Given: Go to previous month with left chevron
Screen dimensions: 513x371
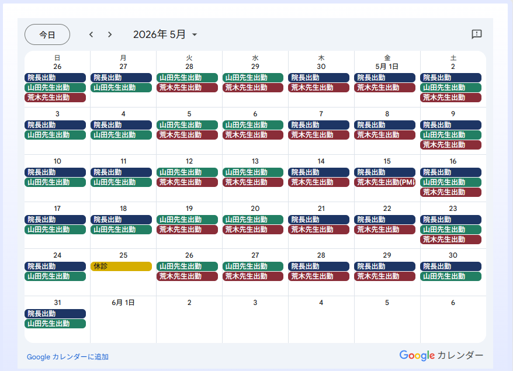Looking at the screenshot, I should click(x=91, y=34).
